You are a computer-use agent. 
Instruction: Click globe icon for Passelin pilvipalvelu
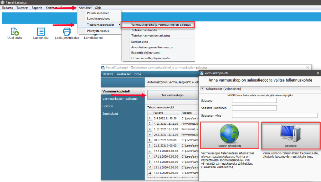click(229, 133)
